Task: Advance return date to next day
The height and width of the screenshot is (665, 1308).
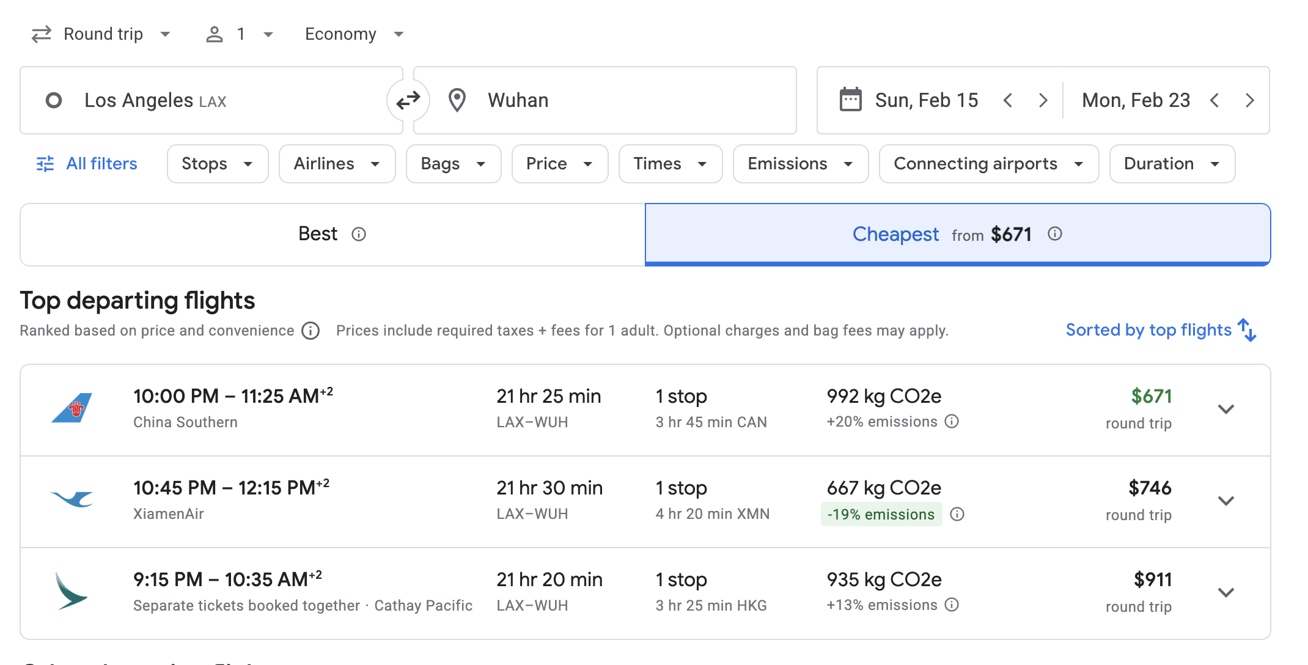Action: (1250, 100)
